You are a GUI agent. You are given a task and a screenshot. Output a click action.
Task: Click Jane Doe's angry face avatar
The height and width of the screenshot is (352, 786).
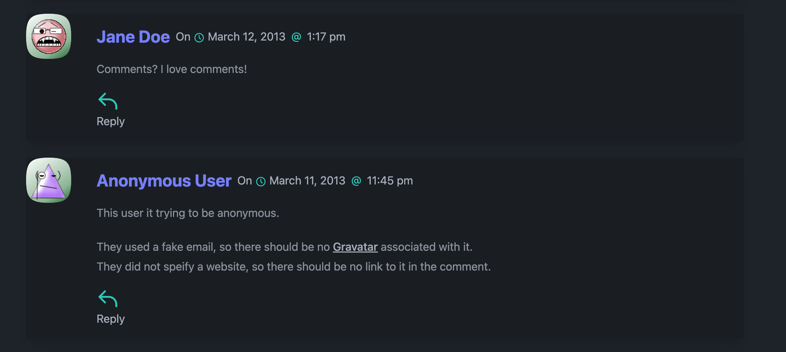(48, 37)
